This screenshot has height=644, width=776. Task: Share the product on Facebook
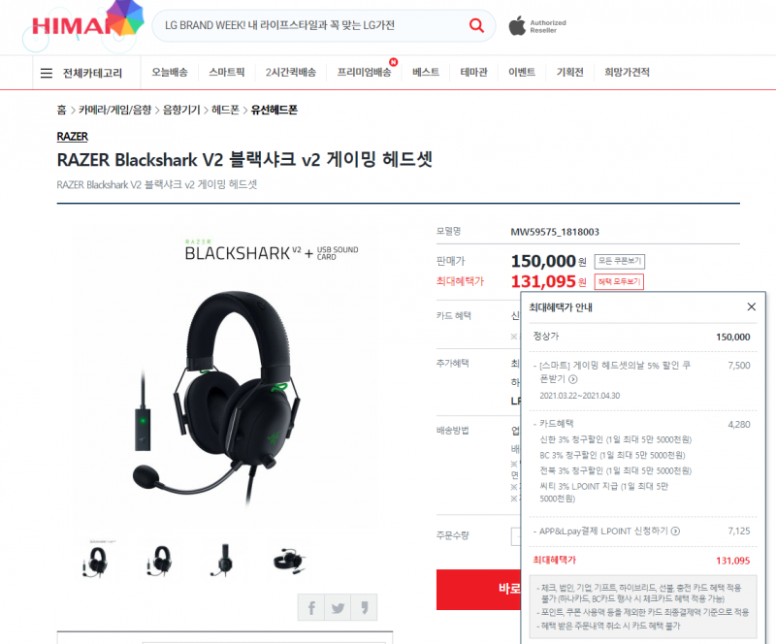311,607
